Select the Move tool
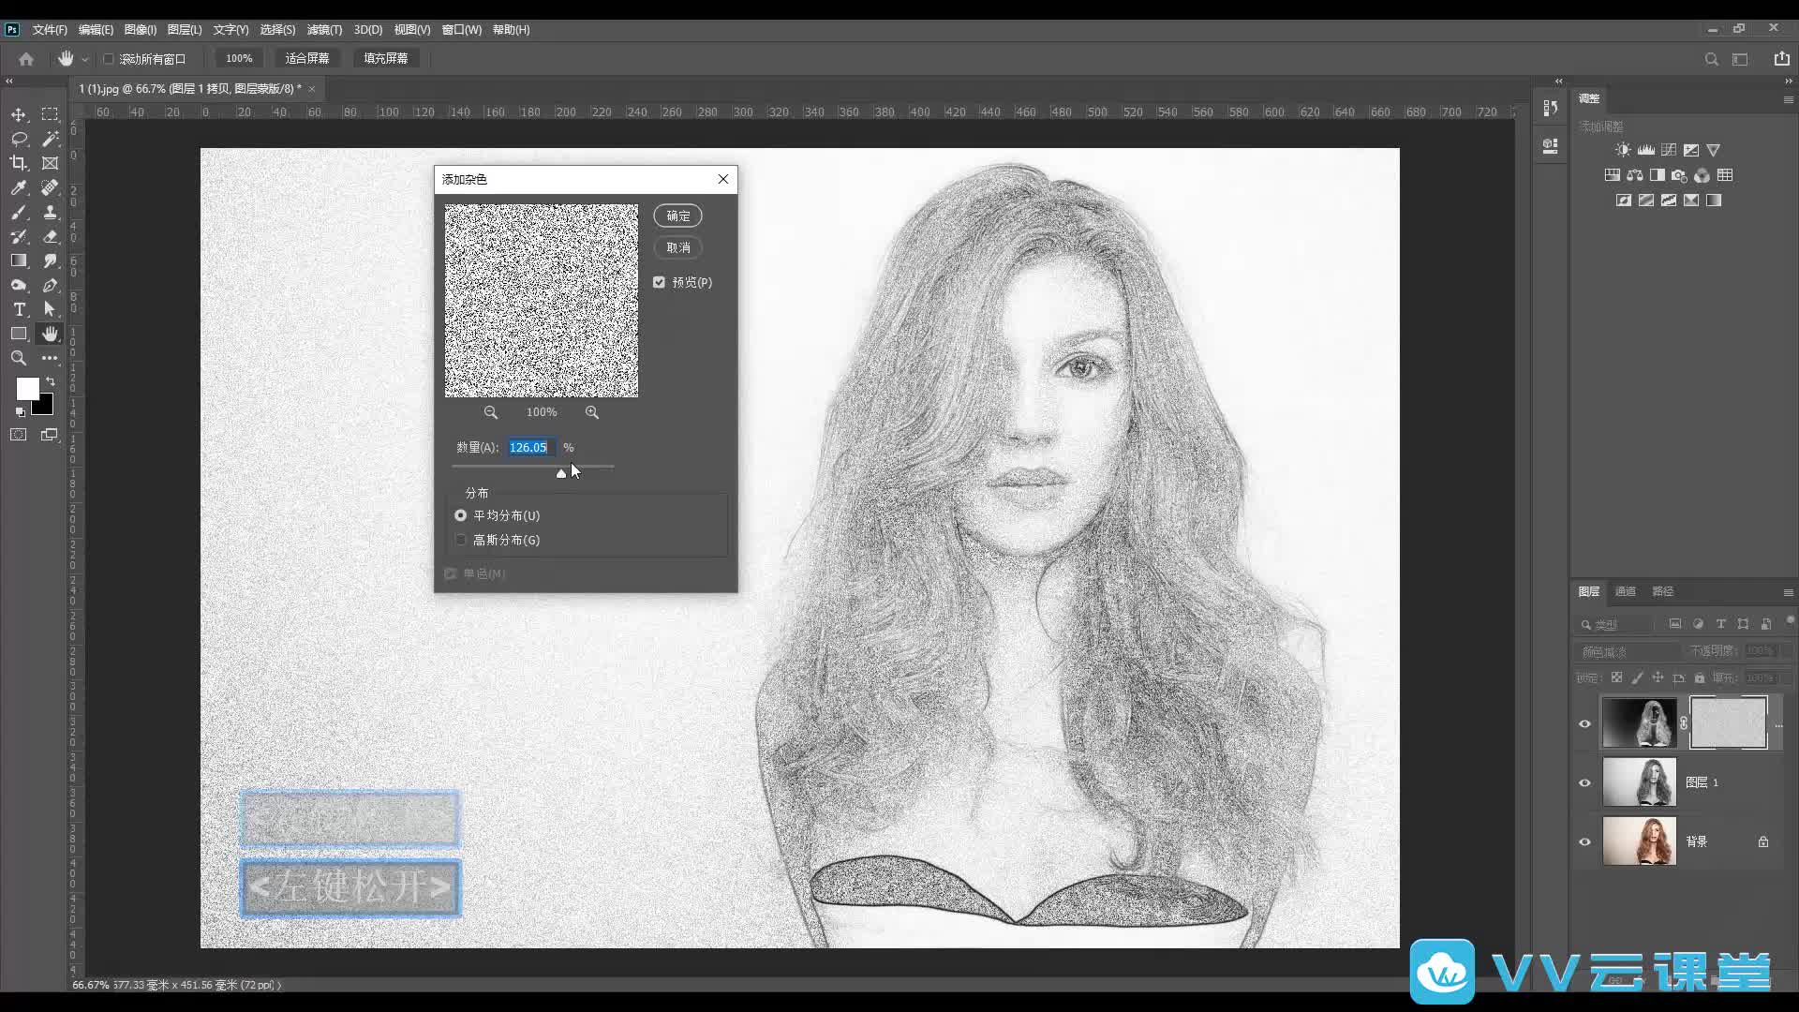Screen dimensions: 1799x1012 click(19, 114)
